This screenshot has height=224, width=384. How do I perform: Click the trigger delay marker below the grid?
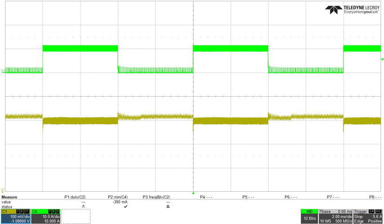pyautogui.click(x=194, y=193)
